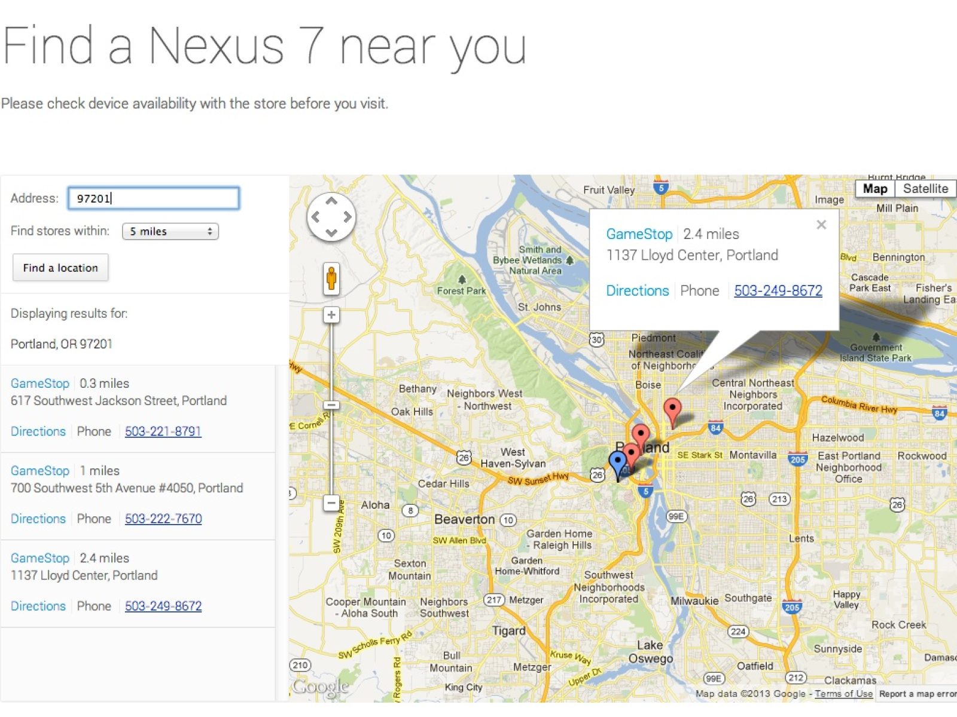Open the 5 miles distance dropdown
Screen dimensions: 957x717
tap(170, 231)
